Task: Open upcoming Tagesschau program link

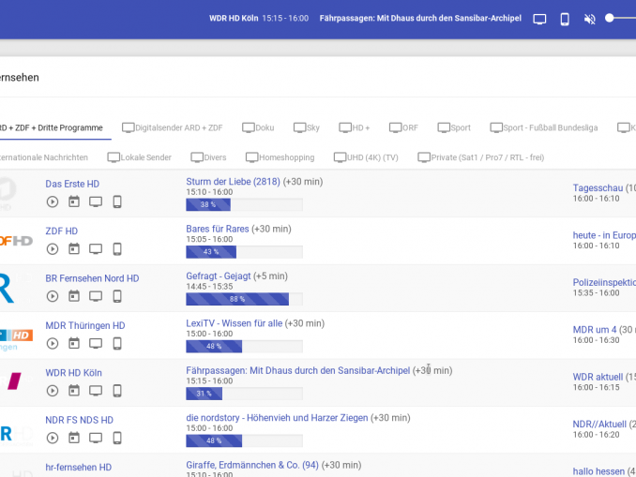Action: point(598,188)
